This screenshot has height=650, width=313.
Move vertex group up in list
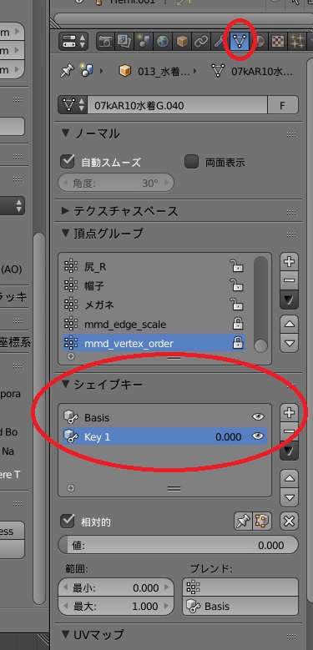[290, 324]
